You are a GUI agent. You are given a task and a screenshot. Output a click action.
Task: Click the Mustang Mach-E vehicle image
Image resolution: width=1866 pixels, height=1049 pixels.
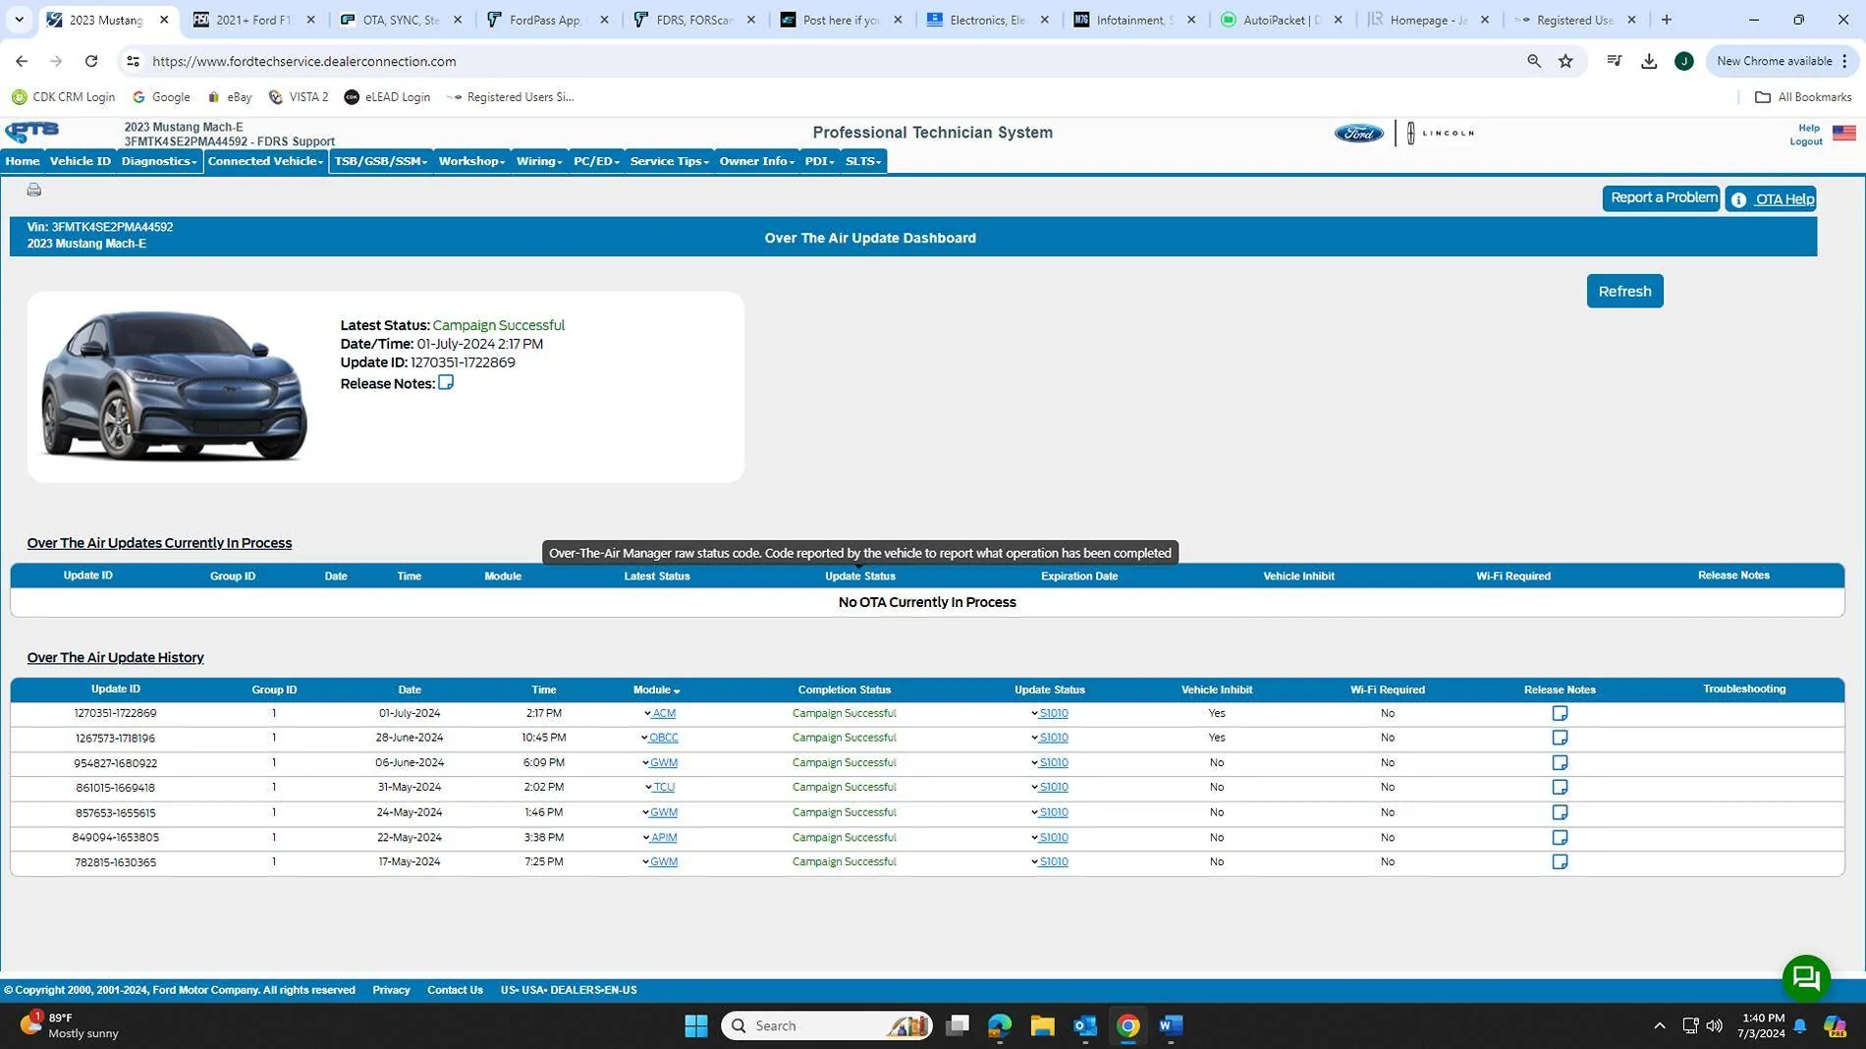tap(174, 386)
